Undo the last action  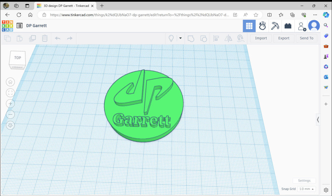58,38
